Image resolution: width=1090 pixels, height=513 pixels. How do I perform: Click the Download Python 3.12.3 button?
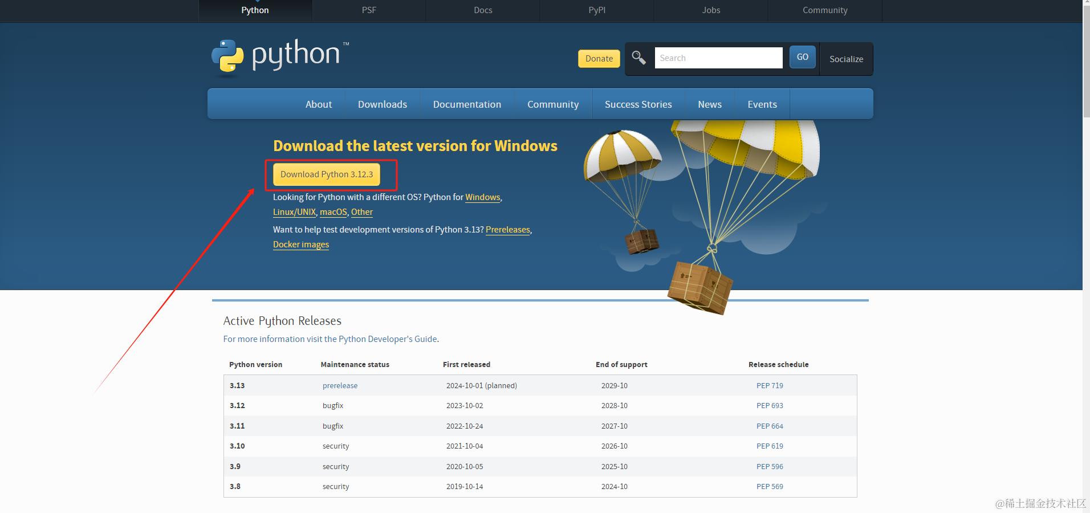point(327,174)
